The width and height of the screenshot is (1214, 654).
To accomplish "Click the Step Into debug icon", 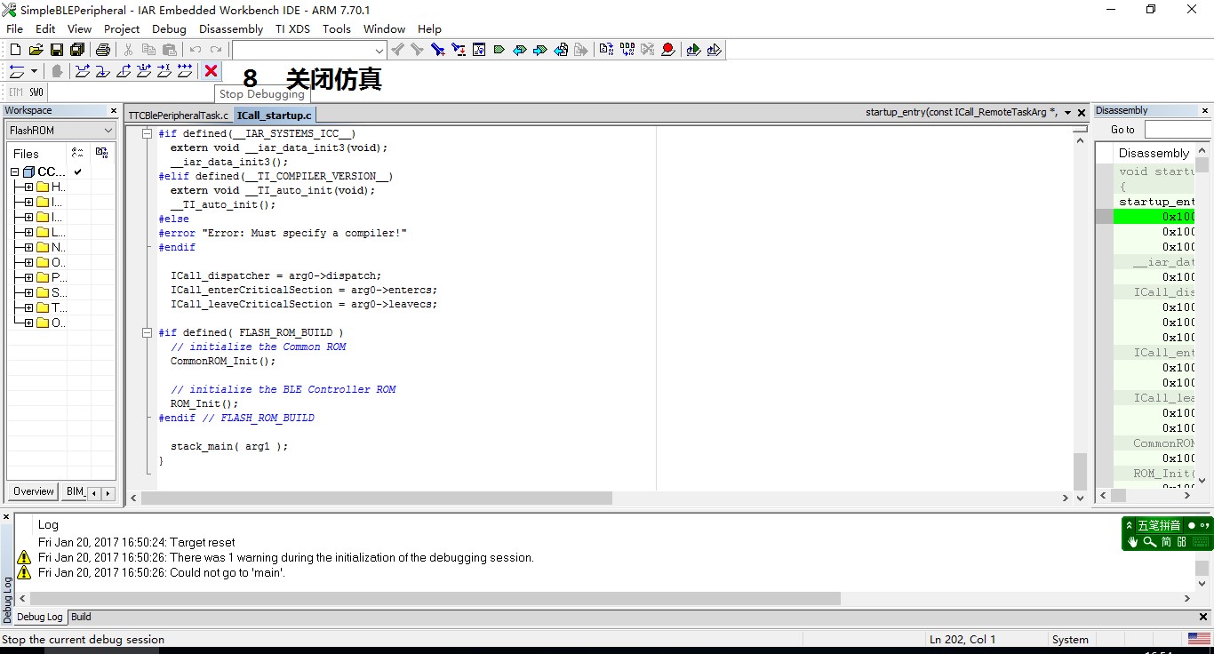I will (102, 71).
